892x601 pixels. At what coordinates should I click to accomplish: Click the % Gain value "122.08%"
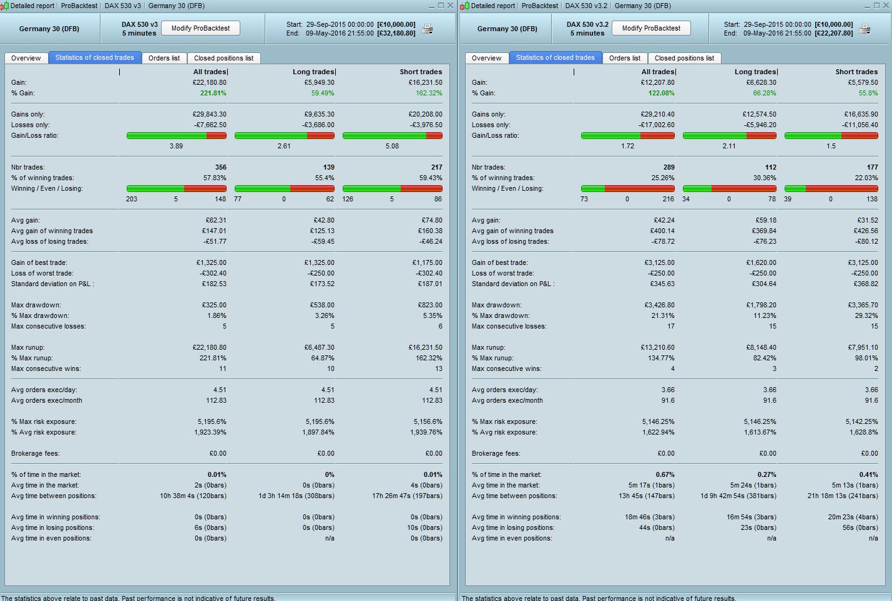(x=662, y=93)
